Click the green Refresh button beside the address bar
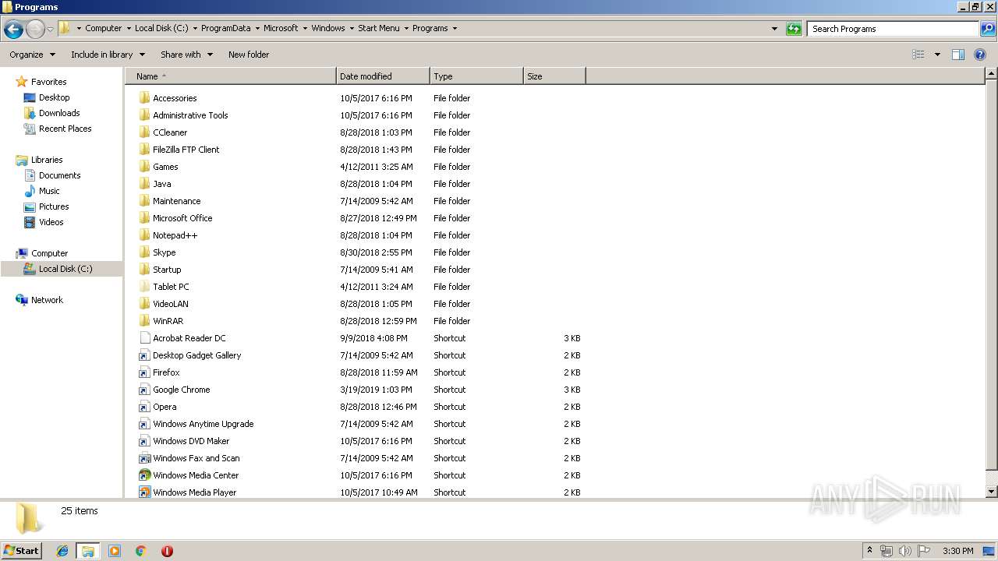The image size is (998, 561). pos(794,29)
